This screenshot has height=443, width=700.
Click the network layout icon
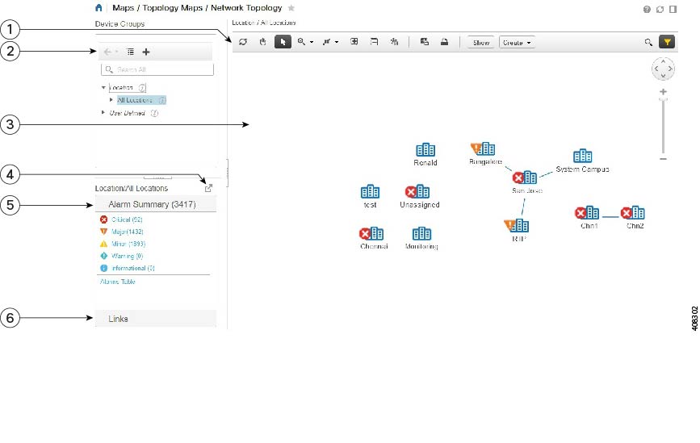pos(327,42)
